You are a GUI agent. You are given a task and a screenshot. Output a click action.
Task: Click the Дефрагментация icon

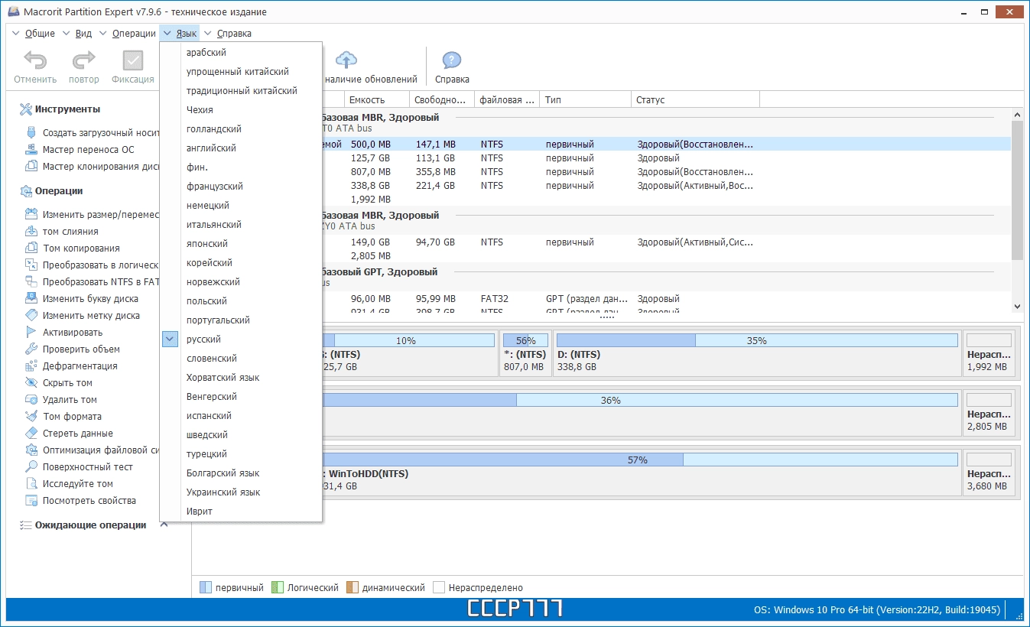[x=31, y=366]
